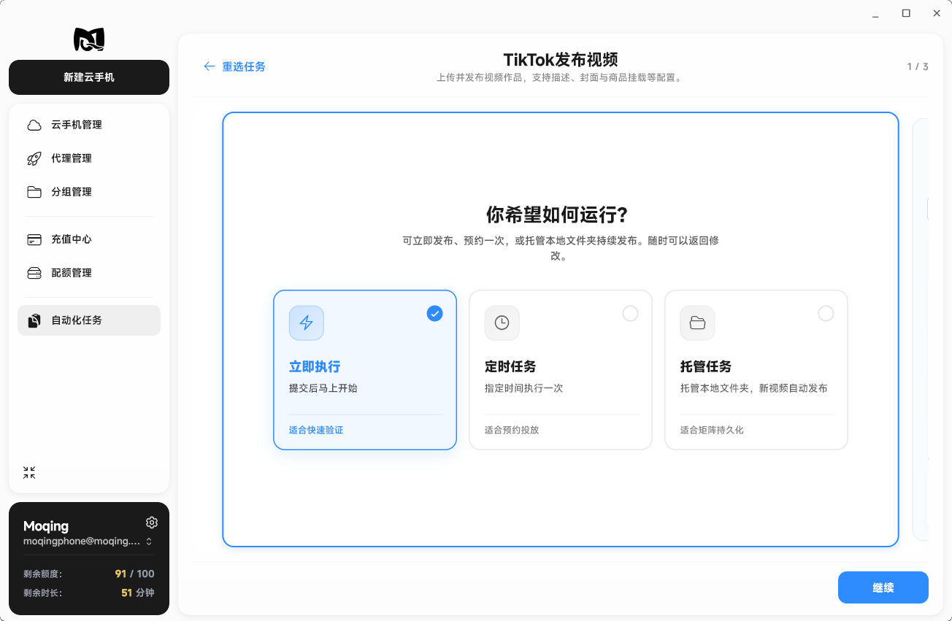
Task: Choose the 立即执行 card title
Action: point(315,366)
